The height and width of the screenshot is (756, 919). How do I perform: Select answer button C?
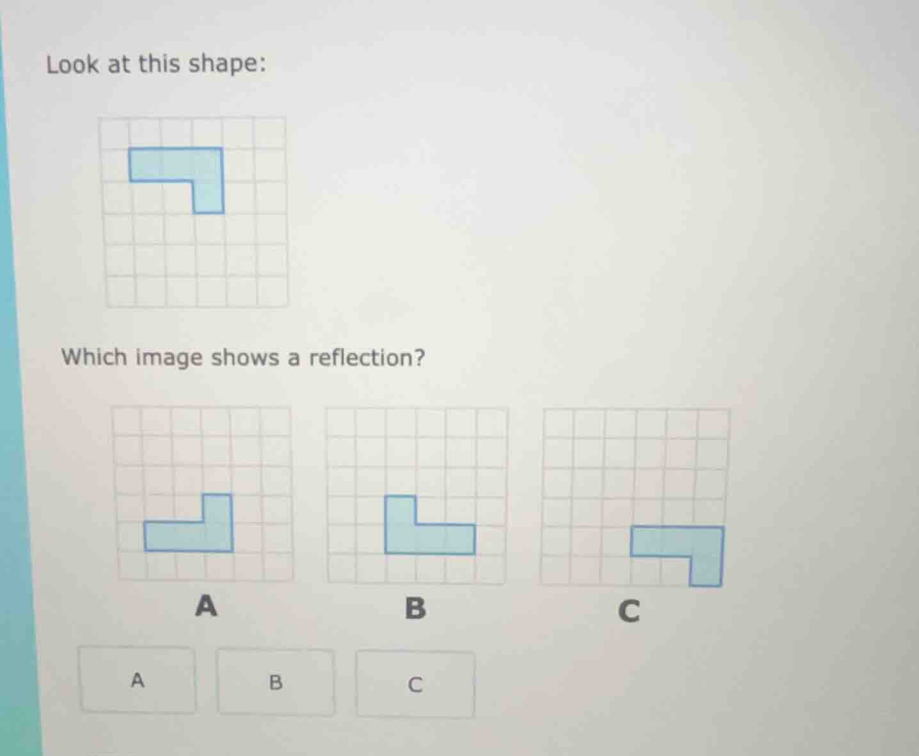(x=415, y=684)
